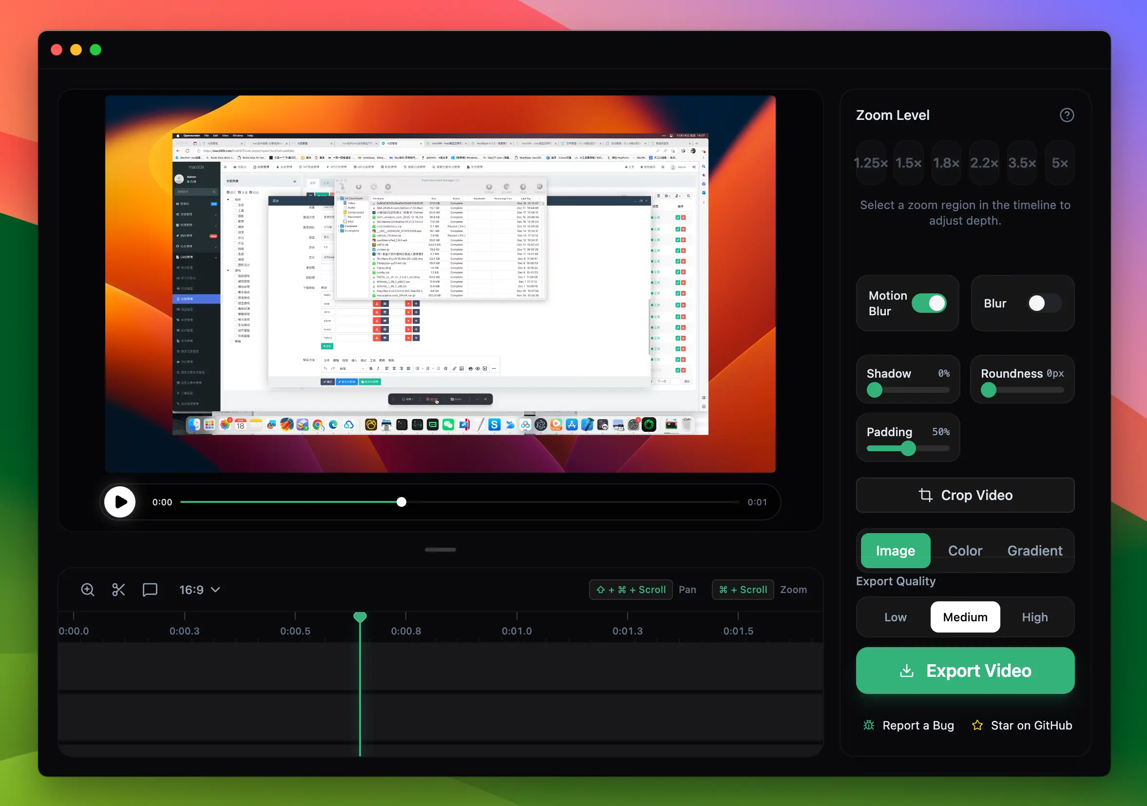Select Low export quality
The width and height of the screenshot is (1147, 806).
point(895,617)
